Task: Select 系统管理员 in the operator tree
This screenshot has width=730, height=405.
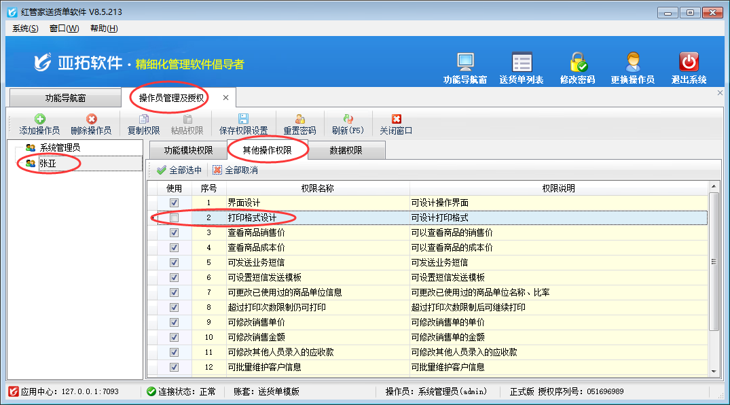Action: 59,147
